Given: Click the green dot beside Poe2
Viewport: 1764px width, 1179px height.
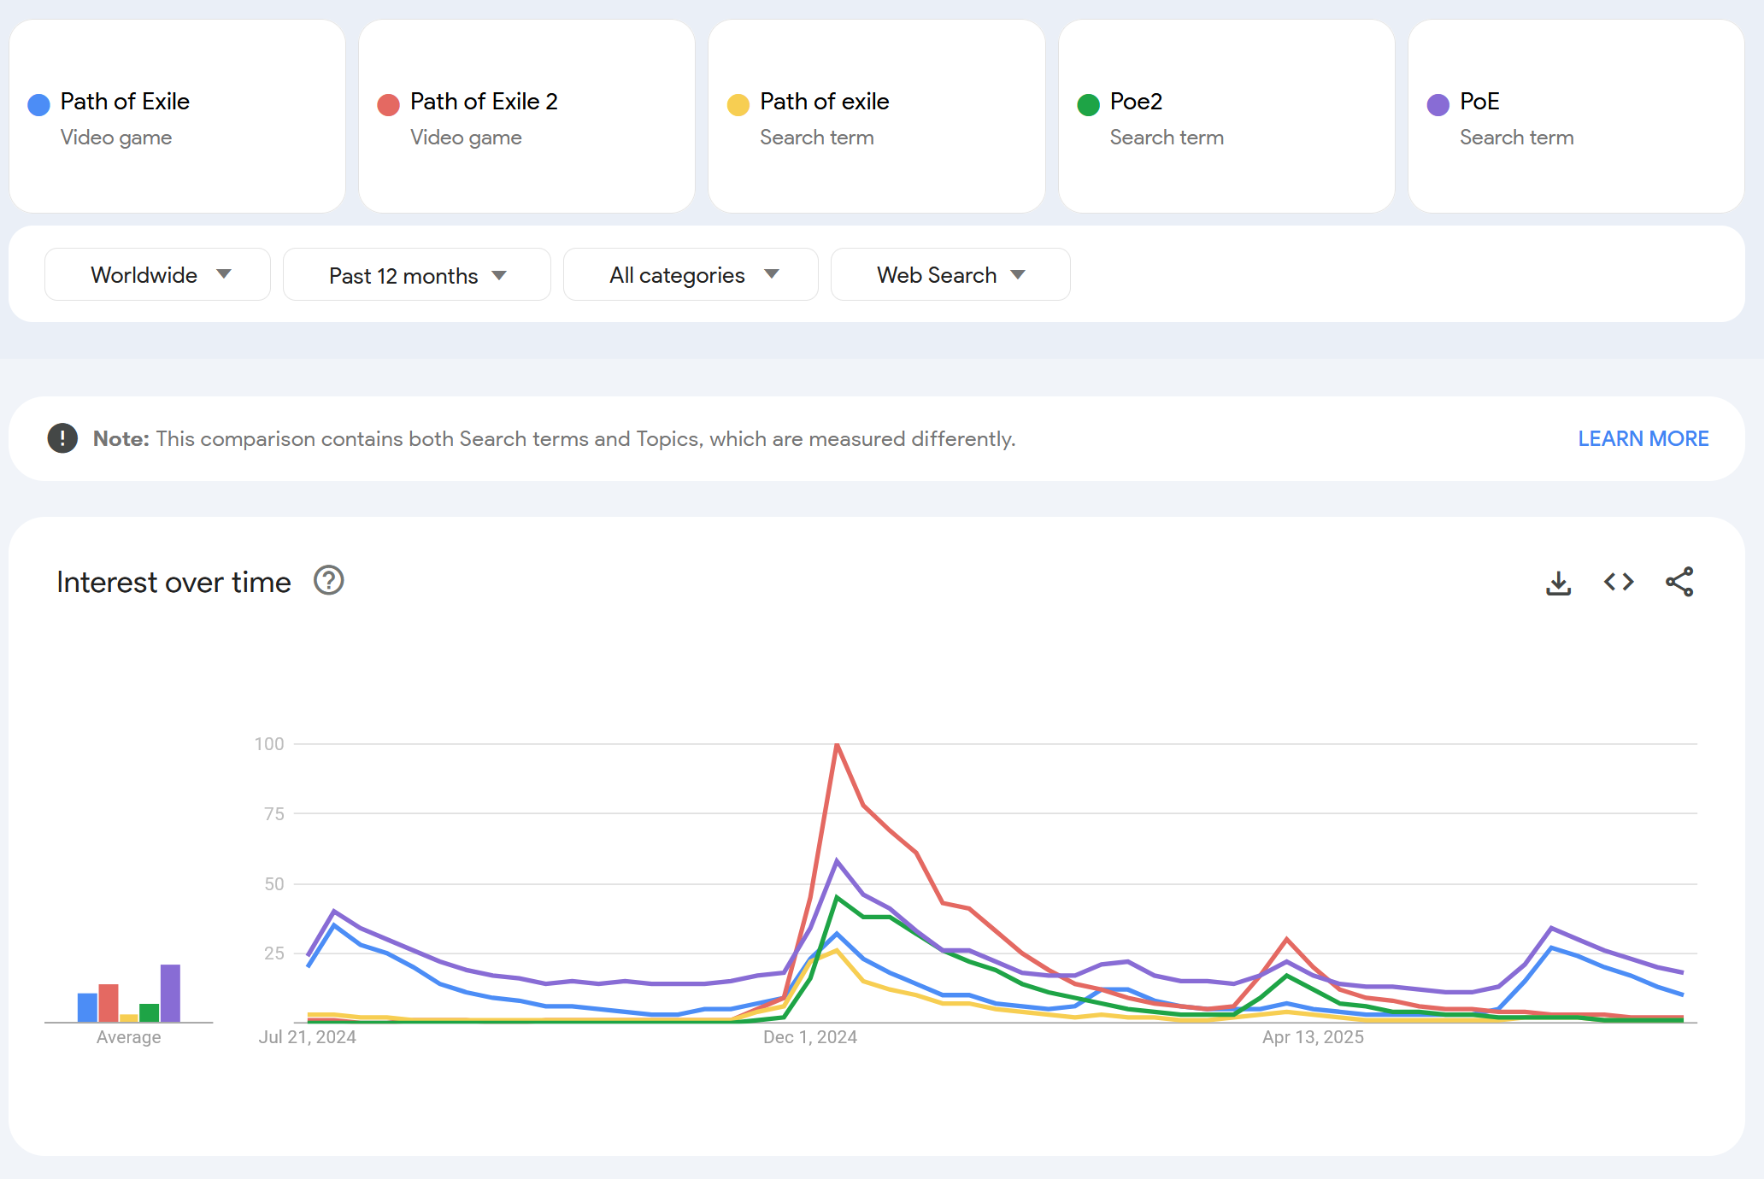Looking at the screenshot, I should pos(1088,105).
